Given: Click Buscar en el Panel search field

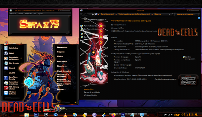Looking at the screenshot, I should [x=187, y=14].
